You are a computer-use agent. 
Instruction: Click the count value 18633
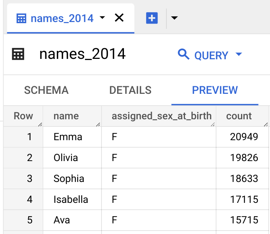click(244, 179)
